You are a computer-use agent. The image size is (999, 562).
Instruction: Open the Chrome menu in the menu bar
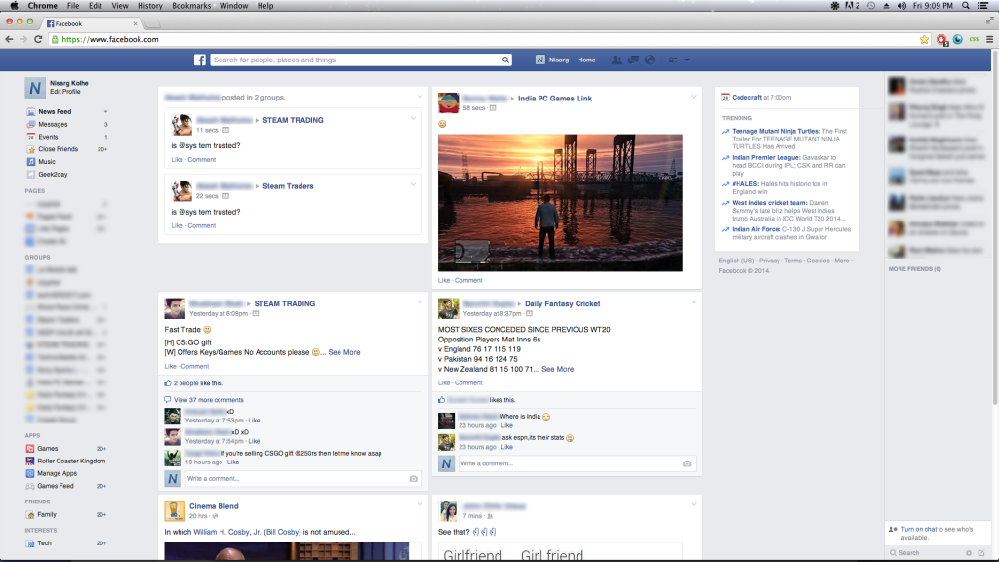point(43,6)
